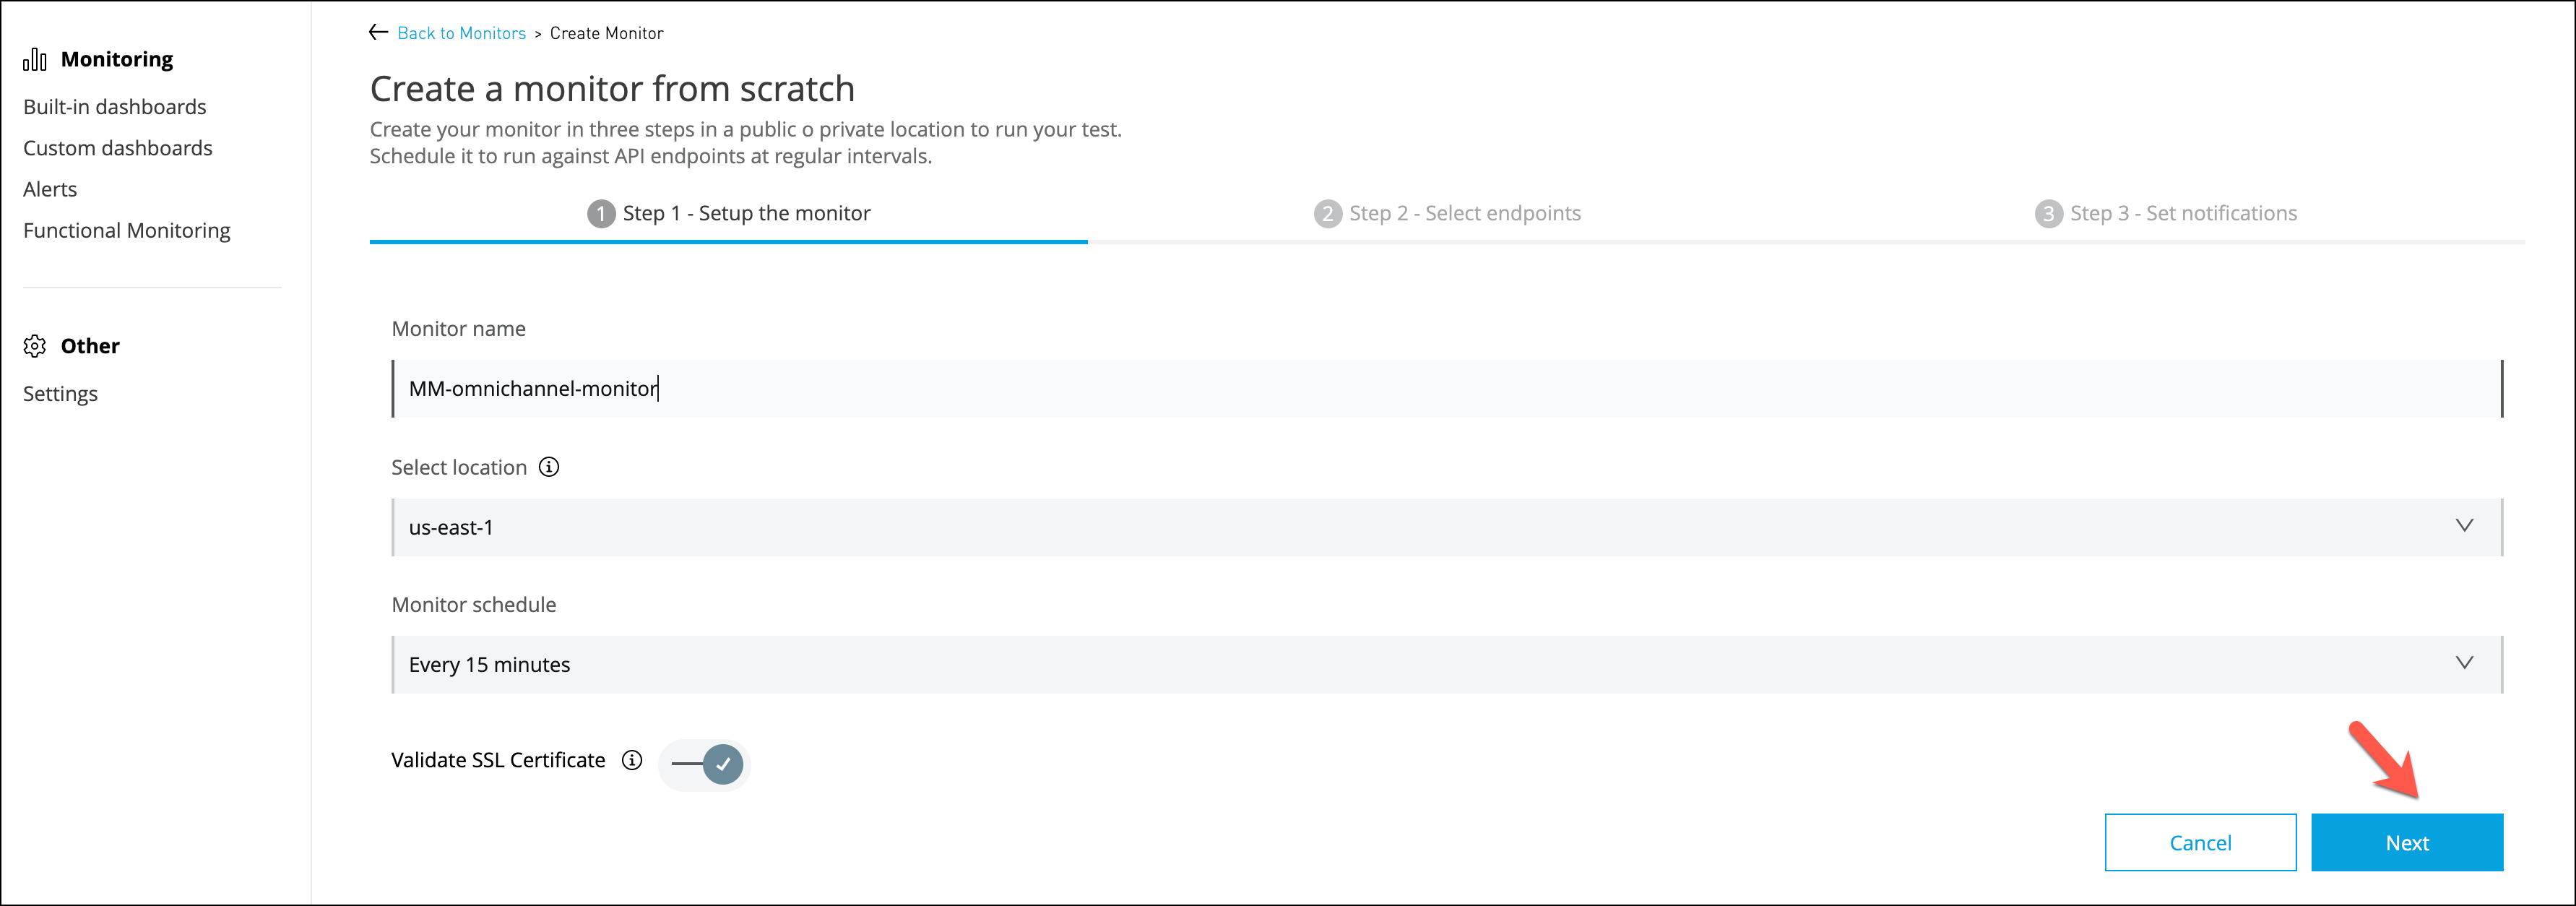The height and width of the screenshot is (906, 2576).
Task: Open Custom dashboards in the sidebar
Action: tap(118, 148)
